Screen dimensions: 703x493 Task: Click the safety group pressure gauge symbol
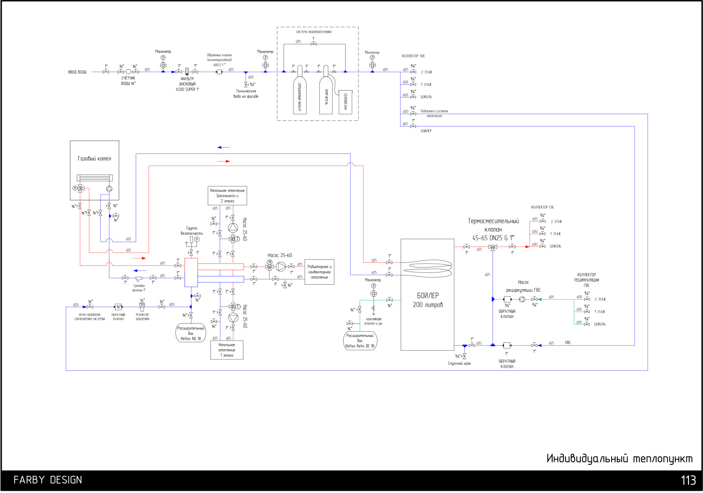(196, 239)
